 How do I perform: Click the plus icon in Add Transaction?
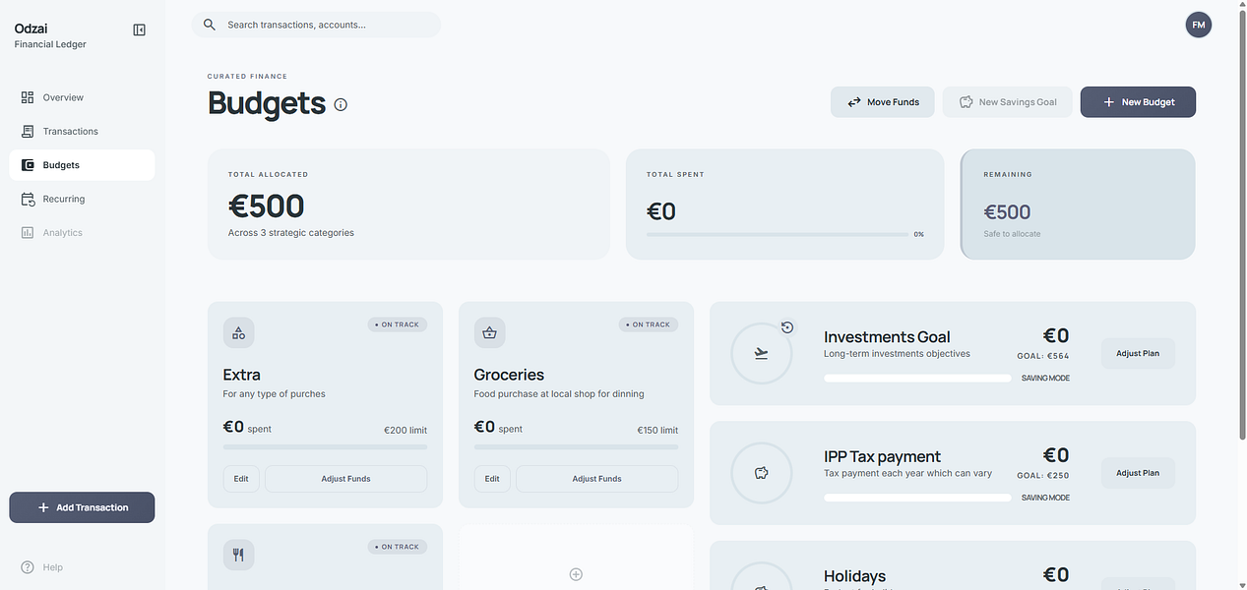(43, 507)
